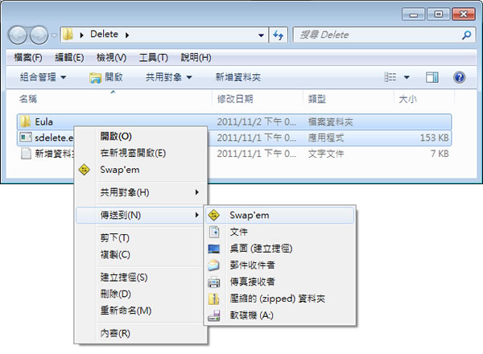Sort by 名稱 column header

tap(27, 99)
